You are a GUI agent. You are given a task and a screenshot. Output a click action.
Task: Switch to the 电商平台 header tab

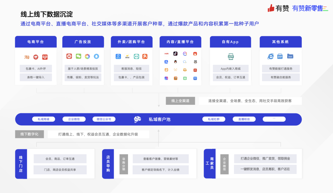(35, 41)
